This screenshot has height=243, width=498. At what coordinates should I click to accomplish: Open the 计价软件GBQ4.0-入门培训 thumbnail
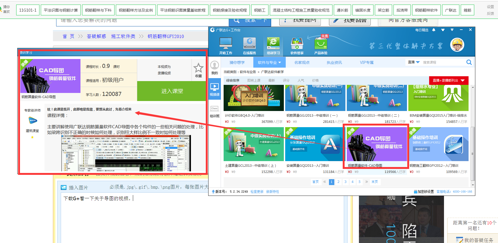tap(254, 98)
